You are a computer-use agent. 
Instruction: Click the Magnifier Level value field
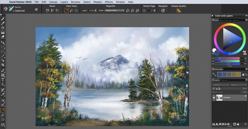[x=91, y=11]
